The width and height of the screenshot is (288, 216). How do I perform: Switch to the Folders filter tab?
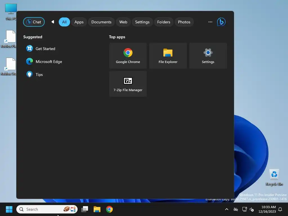tap(164, 22)
